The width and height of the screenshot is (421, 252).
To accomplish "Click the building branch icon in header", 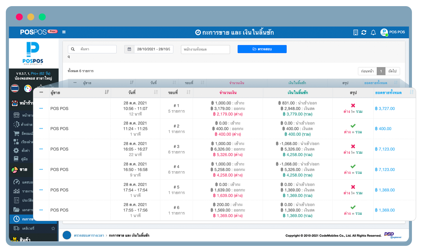I will coord(356,32).
